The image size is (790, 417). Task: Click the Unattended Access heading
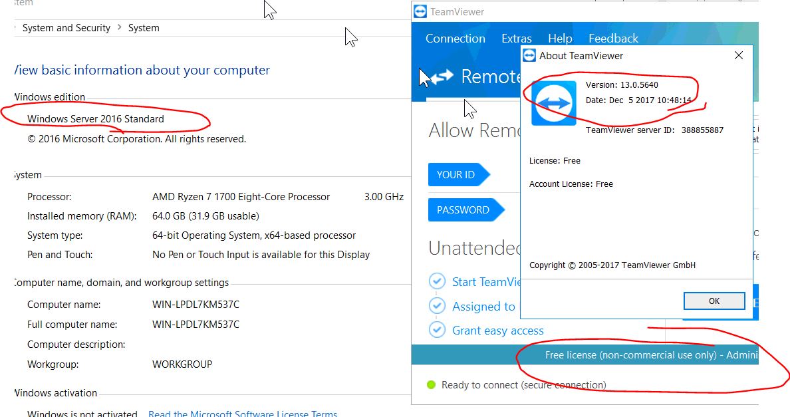(474, 248)
